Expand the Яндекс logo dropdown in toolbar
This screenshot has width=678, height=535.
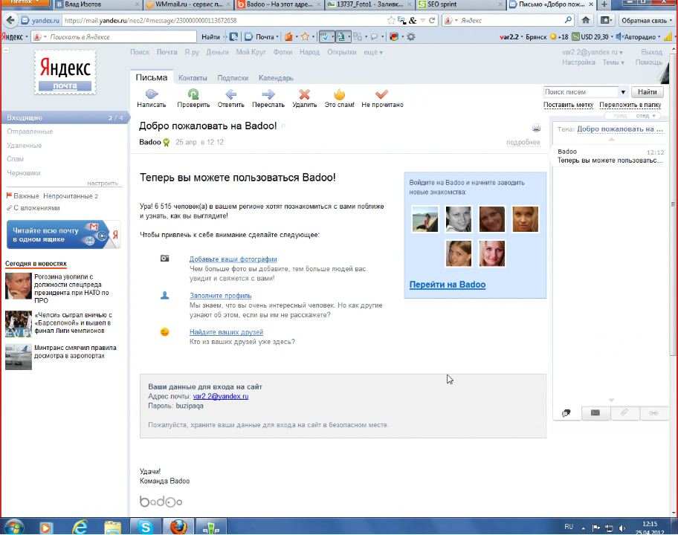15,36
